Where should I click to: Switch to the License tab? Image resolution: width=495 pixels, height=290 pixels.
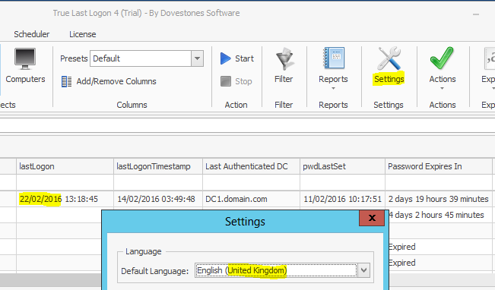coord(83,34)
